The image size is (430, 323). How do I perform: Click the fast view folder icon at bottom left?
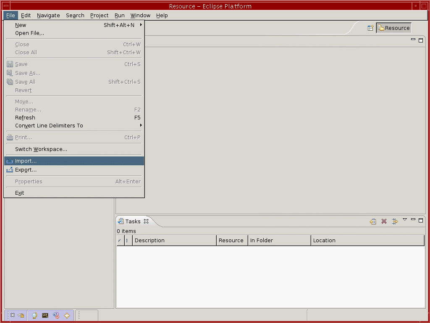21,315
